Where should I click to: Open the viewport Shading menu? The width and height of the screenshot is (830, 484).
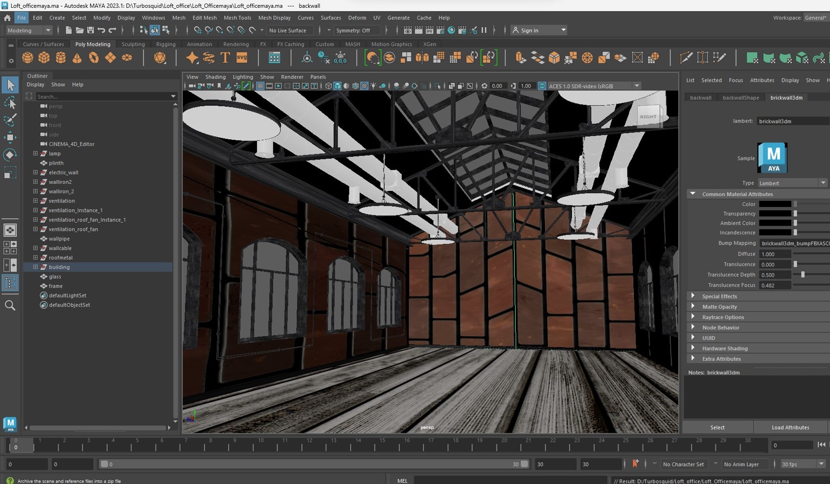click(x=215, y=77)
